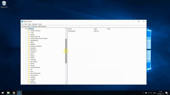Viewport: 170px width, 95px height.
Task: Click the JavaSoft key folder icon
Action: 29,77
